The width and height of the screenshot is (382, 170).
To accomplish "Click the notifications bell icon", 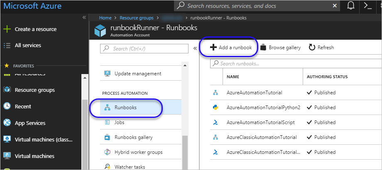I will coord(350,6).
